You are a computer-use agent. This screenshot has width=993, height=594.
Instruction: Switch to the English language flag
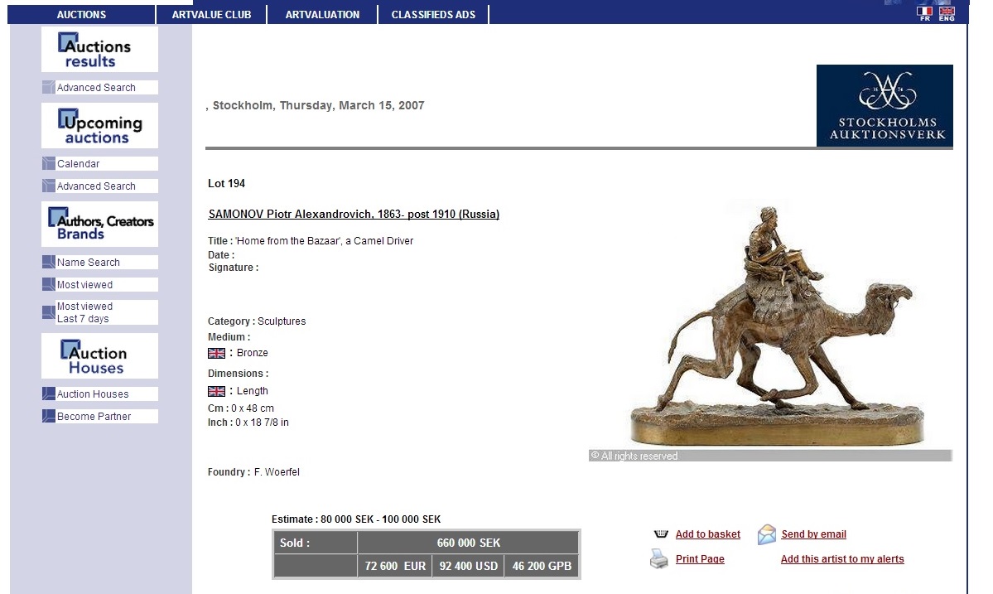pyautogui.click(x=947, y=12)
